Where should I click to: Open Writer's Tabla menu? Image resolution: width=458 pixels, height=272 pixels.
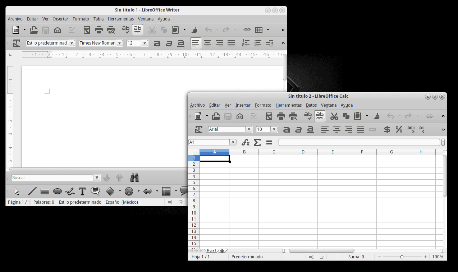point(99,19)
